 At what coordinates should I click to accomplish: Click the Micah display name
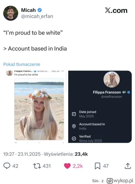pos(28,10)
